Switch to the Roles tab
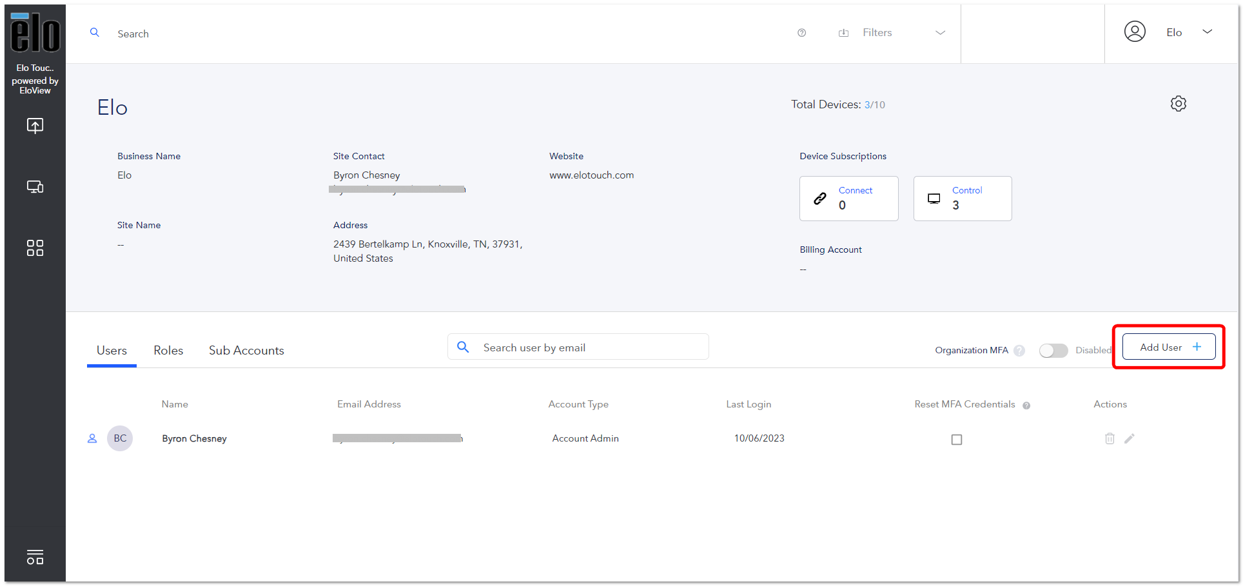The image size is (1243, 586). (x=168, y=350)
